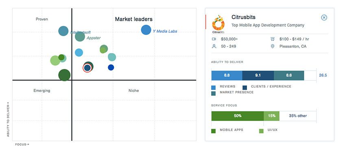Click the red-outlined Citrusbits bubble

click(x=87, y=68)
